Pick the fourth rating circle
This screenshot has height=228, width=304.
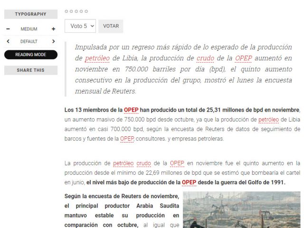click(81, 11)
